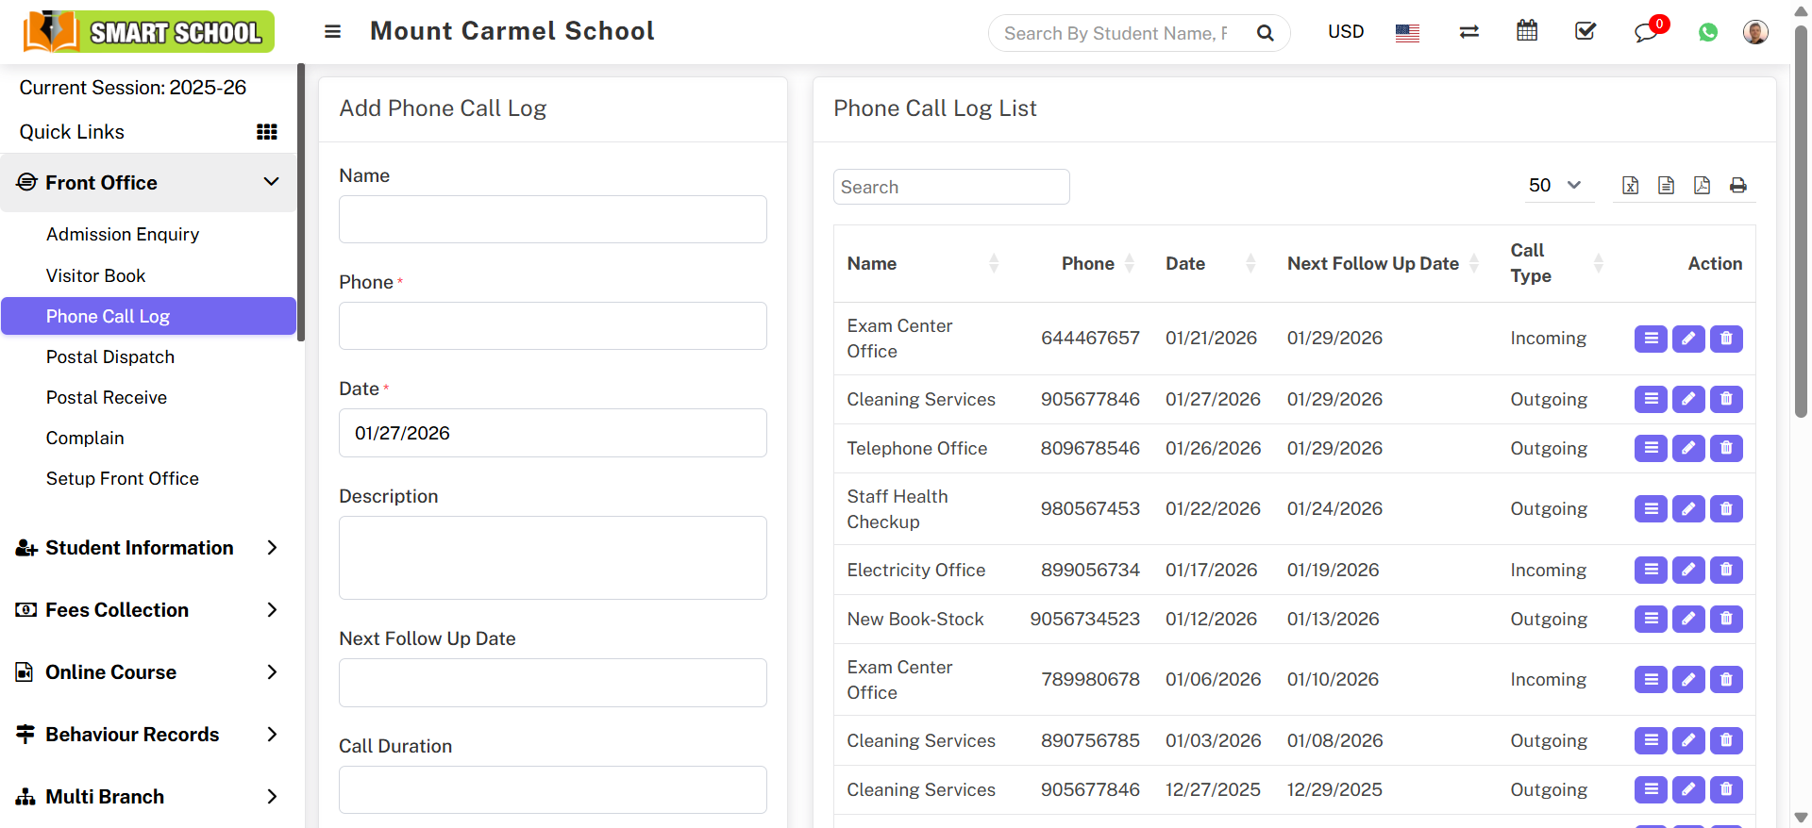Screen dimensions: 1812x828
Task: Export call log list to Excel
Action: (1630, 186)
